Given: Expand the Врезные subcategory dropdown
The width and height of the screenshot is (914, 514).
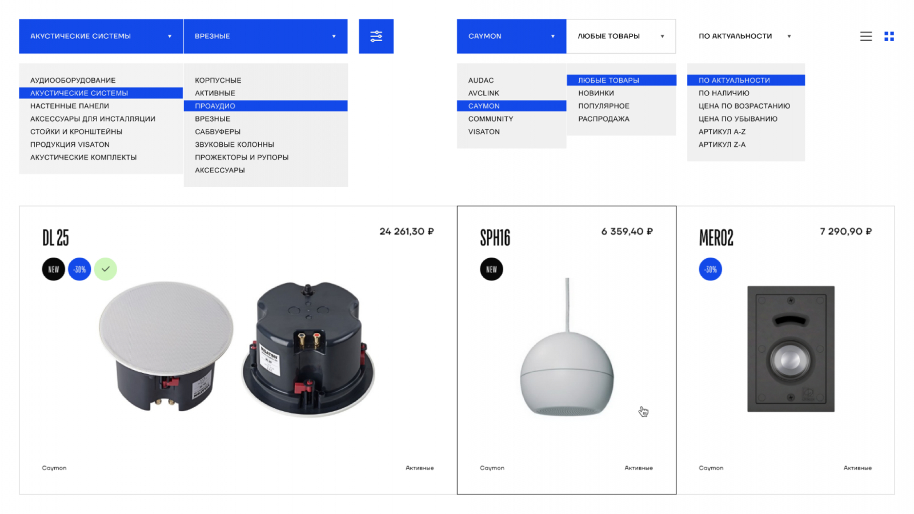Looking at the screenshot, I should tap(266, 36).
